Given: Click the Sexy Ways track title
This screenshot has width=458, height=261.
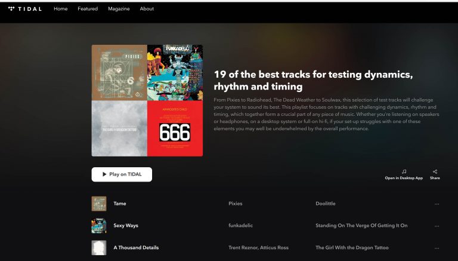Looking at the screenshot, I should point(126,226).
